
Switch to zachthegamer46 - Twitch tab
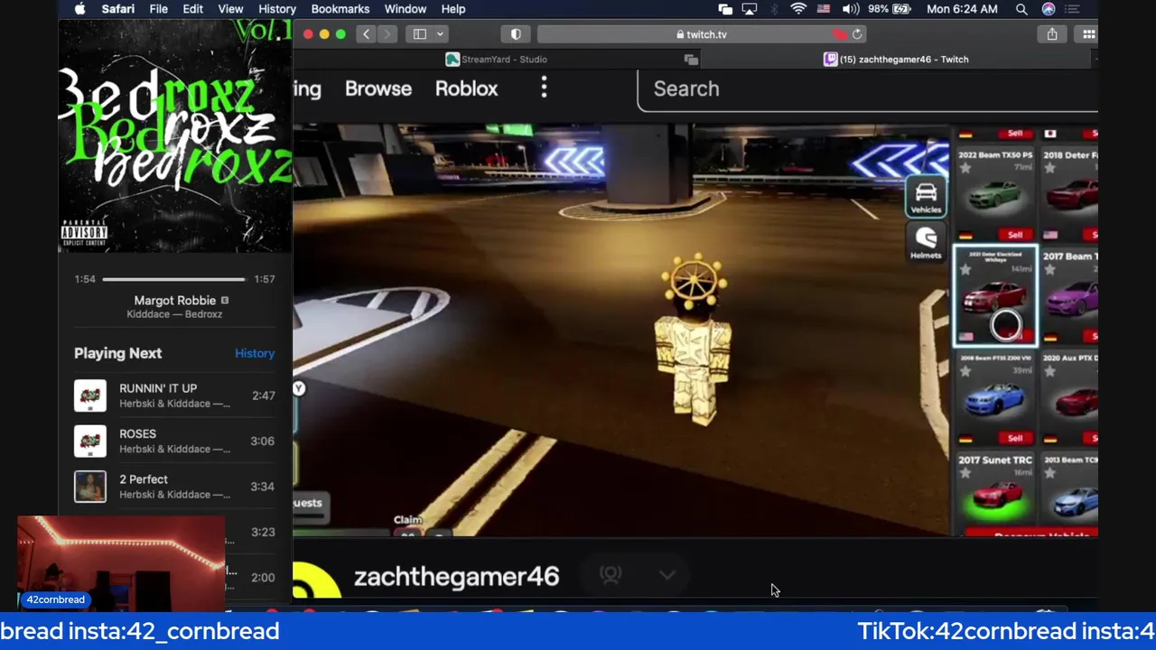896,60
